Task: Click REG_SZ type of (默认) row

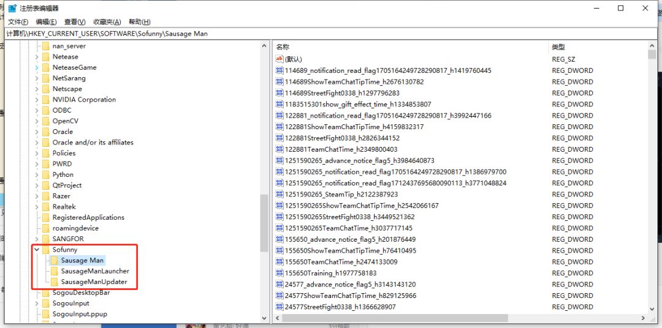Action: [x=563, y=59]
